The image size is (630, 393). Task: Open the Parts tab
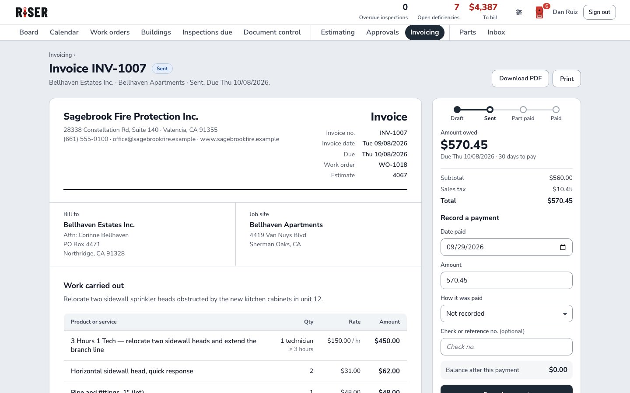(x=468, y=32)
